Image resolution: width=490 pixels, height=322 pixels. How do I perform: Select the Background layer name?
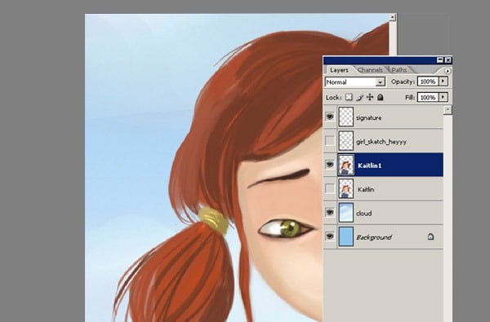point(374,237)
